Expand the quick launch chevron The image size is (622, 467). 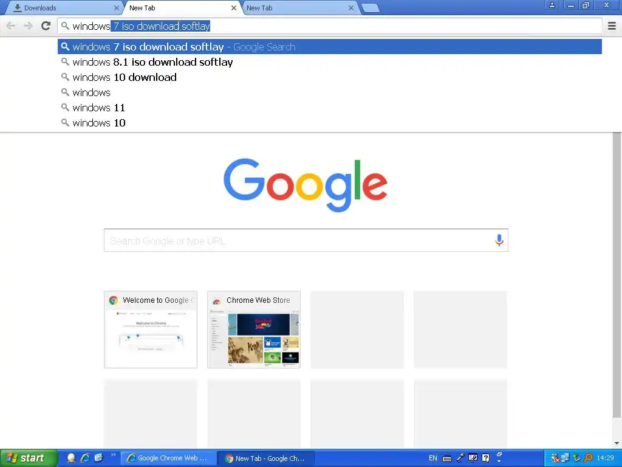114,455
